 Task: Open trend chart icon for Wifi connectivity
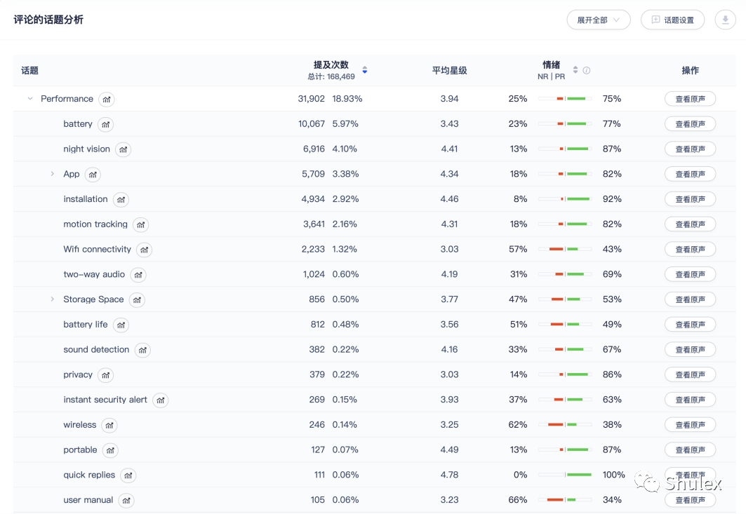click(x=144, y=250)
